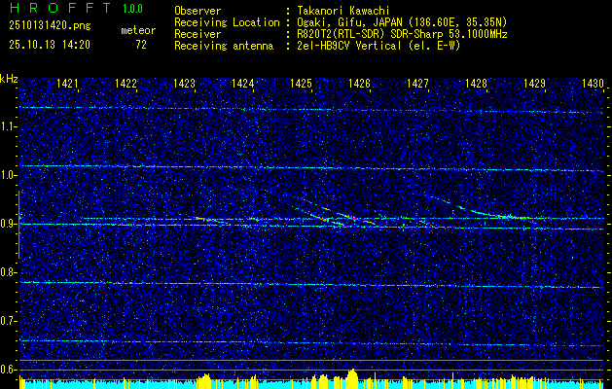Click time axis marker 1425
The width and height of the screenshot is (612, 389).
click(301, 83)
